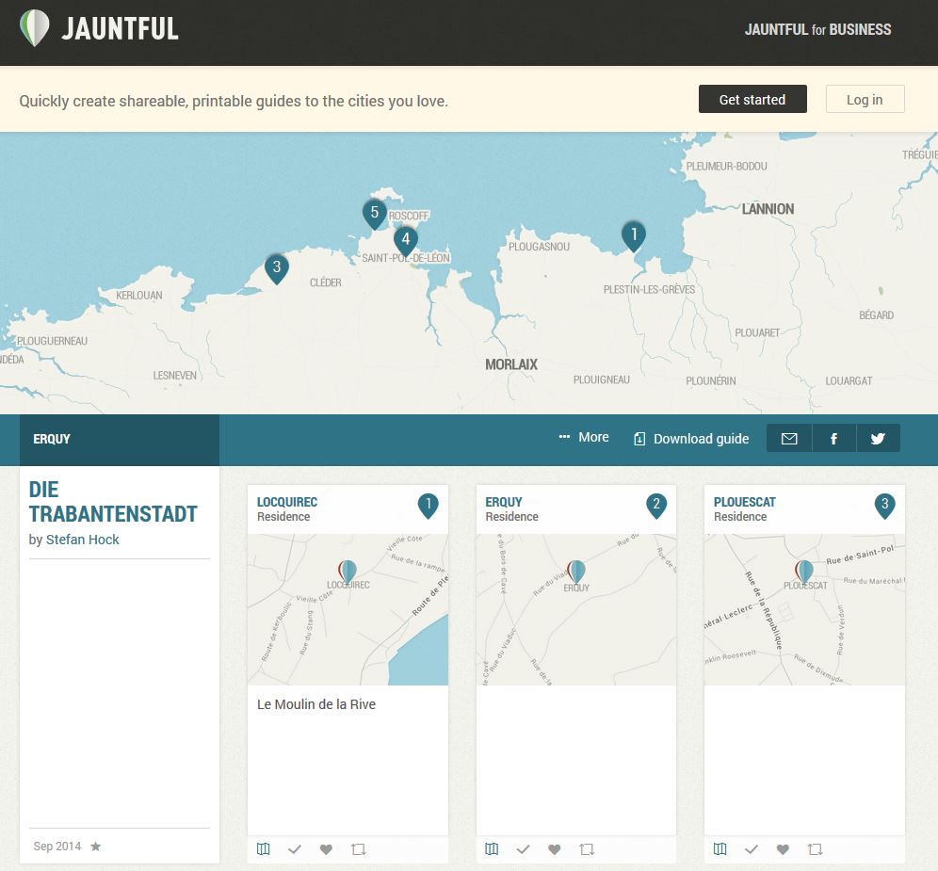The height and width of the screenshot is (871, 938).
Task: Share guide on Twitter
Action: [878, 438]
